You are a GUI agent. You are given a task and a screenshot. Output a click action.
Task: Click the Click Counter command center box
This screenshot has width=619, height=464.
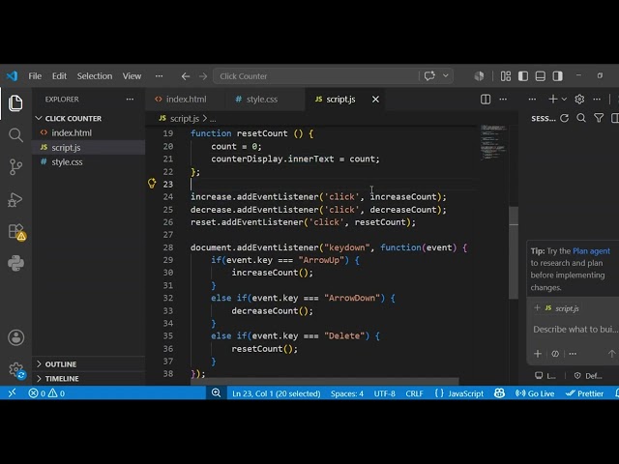click(x=315, y=76)
